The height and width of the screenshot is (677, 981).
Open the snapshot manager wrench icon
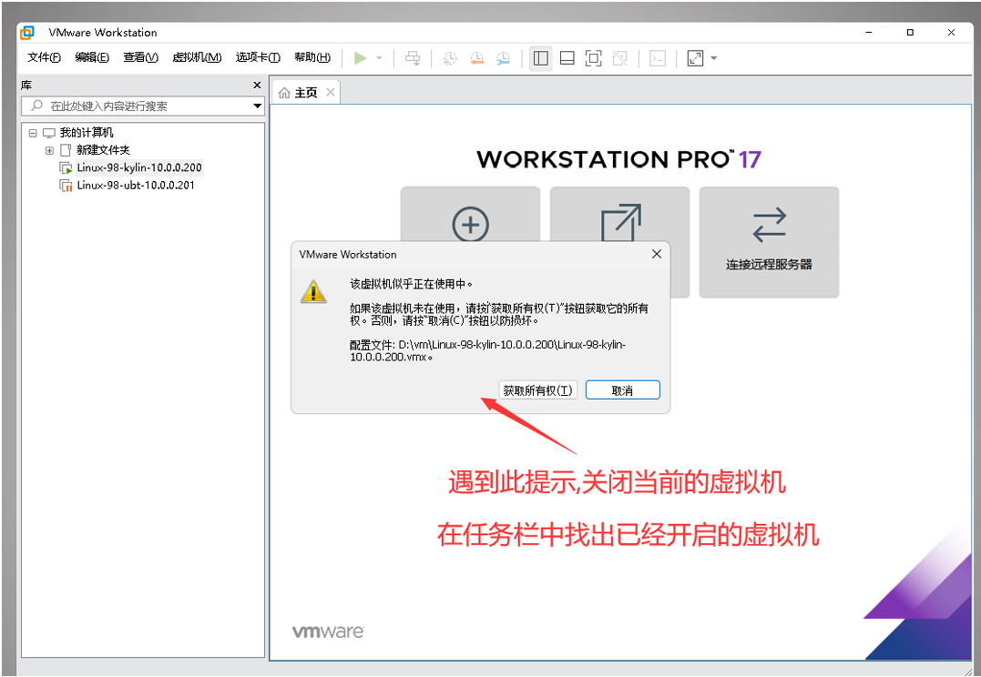pyautogui.click(x=503, y=58)
